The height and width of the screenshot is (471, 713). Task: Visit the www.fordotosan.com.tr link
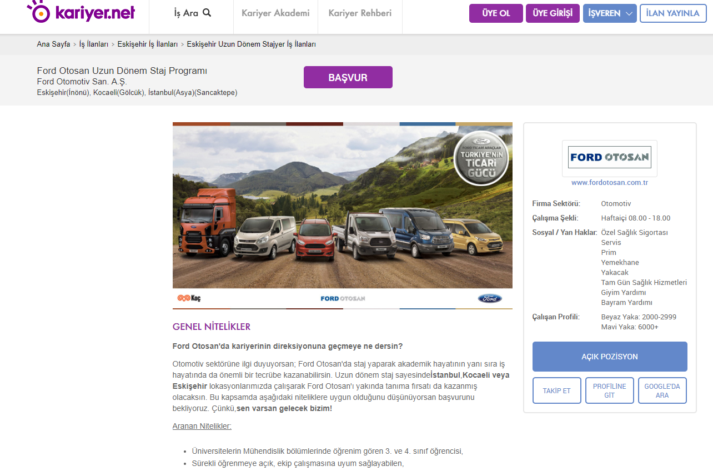[610, 182]
